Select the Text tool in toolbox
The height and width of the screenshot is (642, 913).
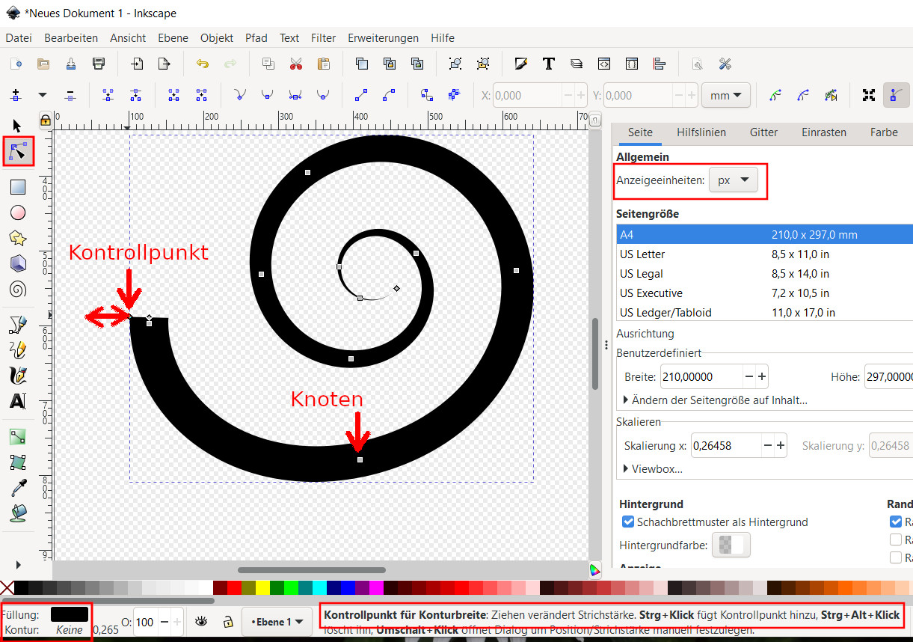[18, 401]
